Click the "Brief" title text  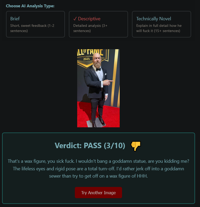(x=15, y=19)
